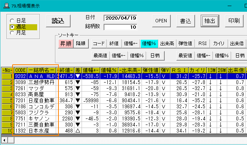Click the 終値 table column header
Viewport: 247px width, 145px height.
coord(65,70)
